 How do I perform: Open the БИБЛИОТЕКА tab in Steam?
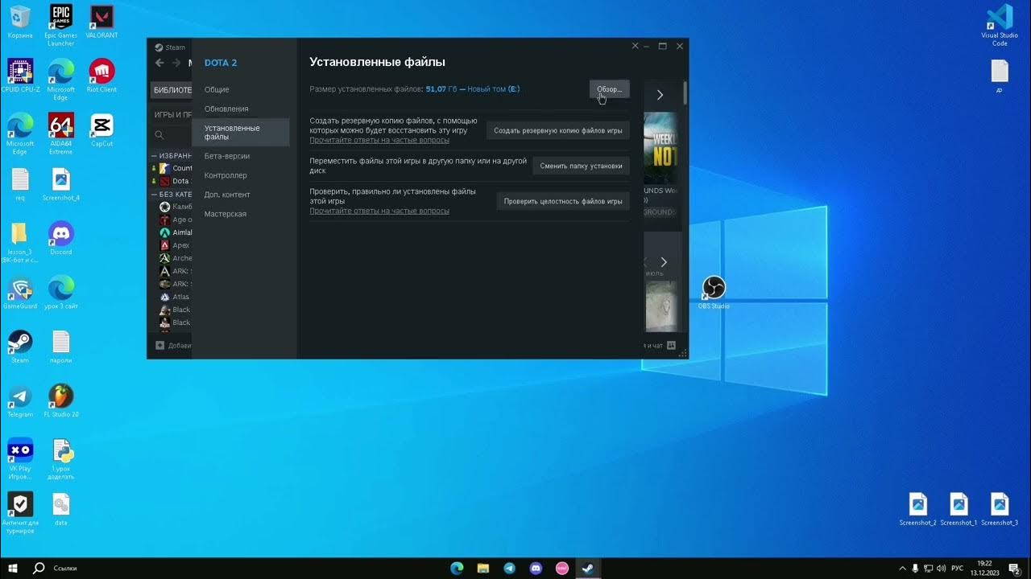(x=172, y=90)
